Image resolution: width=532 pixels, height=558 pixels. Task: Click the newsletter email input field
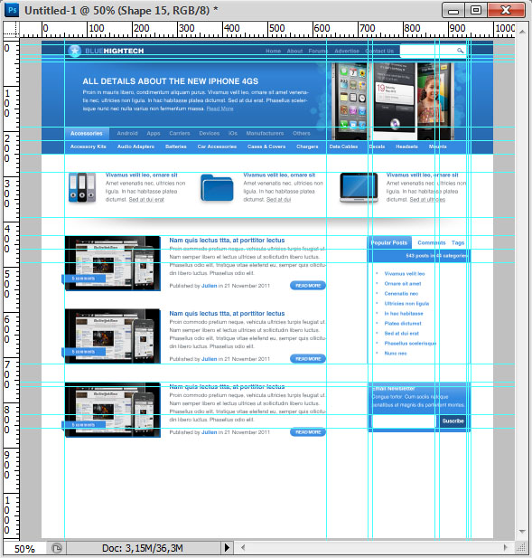pyautogui.click(x=404, y=421)
